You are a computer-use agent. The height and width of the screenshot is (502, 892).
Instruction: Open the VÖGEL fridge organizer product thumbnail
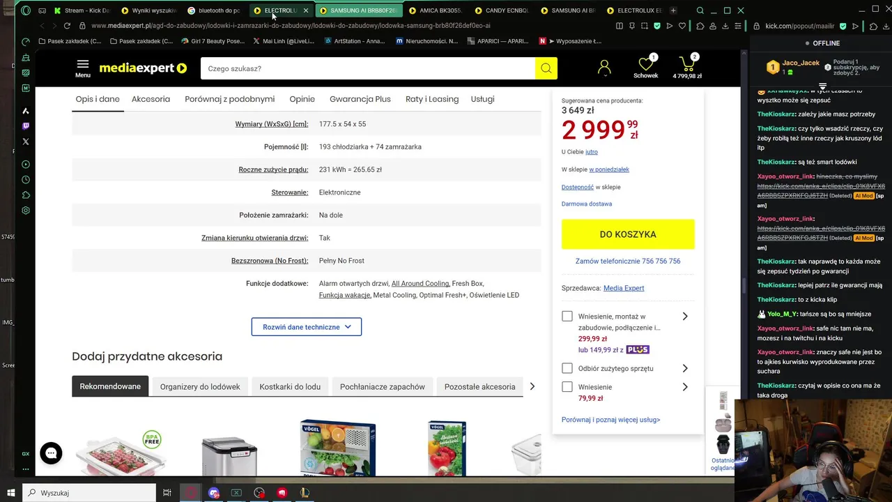click(x=338, y=448)
